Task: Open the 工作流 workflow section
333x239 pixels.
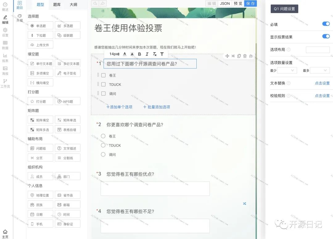Action: click(5, 83)
